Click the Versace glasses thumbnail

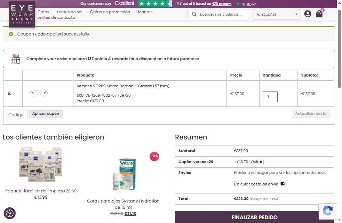pyautogui.click(x=39, y=93)
